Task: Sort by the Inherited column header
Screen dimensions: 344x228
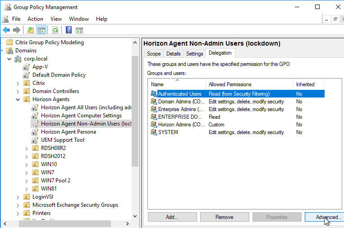Action: pos(309,84)
